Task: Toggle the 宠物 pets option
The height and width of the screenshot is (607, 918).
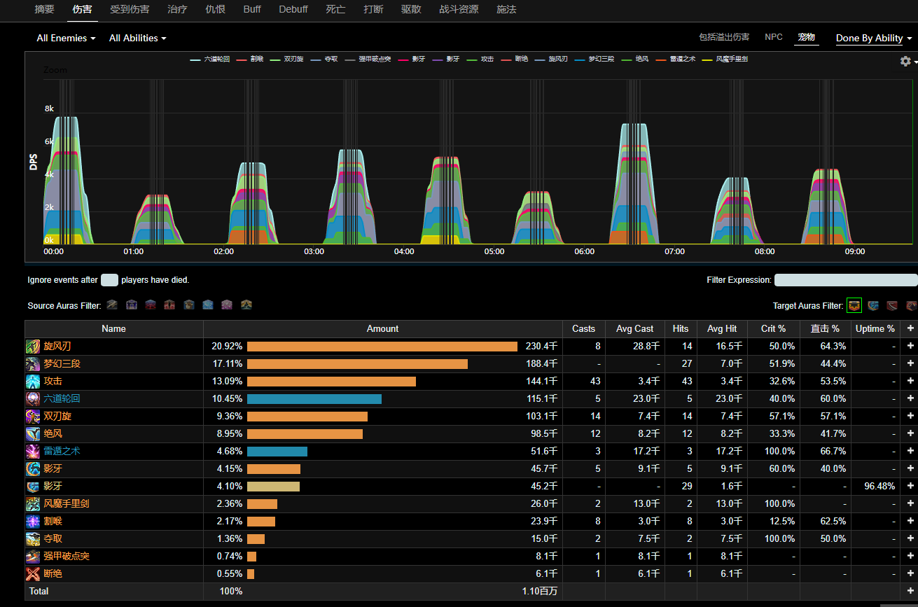Action: 807,37
